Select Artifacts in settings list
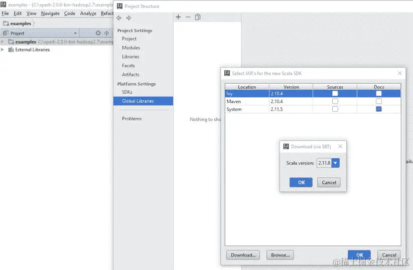 click(130, 75)
